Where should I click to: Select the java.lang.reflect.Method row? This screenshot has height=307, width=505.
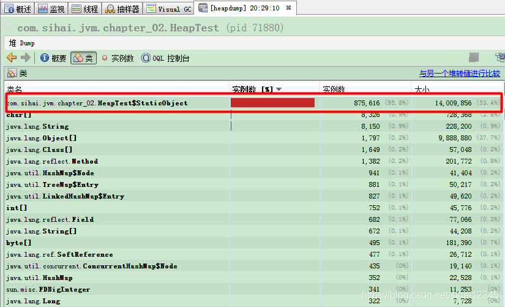tap(254, 161)
